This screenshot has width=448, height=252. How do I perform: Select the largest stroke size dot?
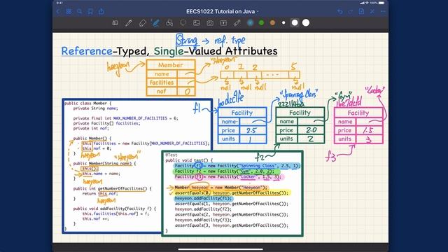(x=306, y=23)
